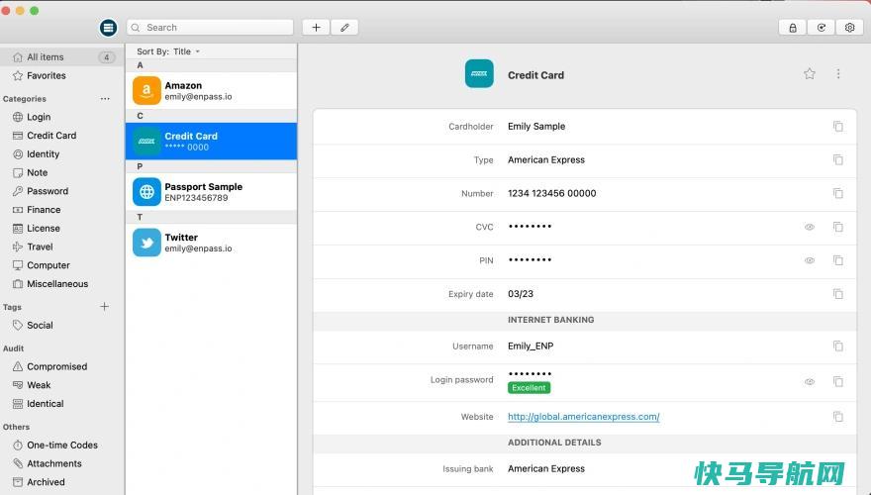
Task: Select All Items in sidebar
Action: (61, 56)
